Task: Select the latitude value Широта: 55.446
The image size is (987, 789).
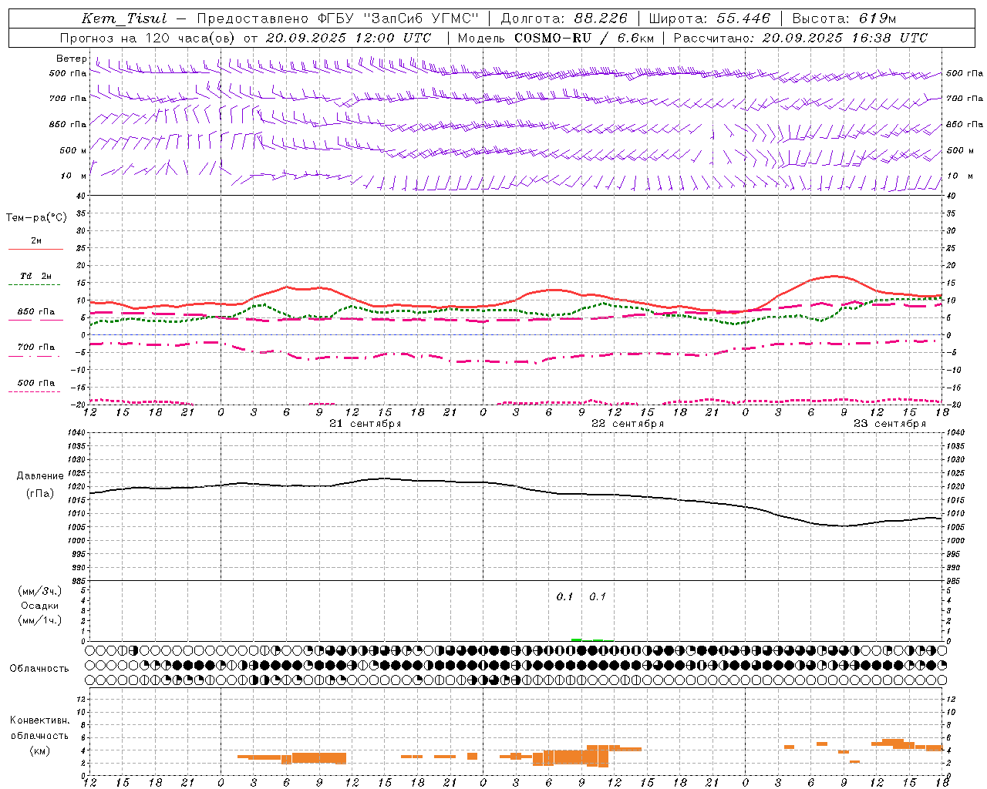Action: pos(709,18)
